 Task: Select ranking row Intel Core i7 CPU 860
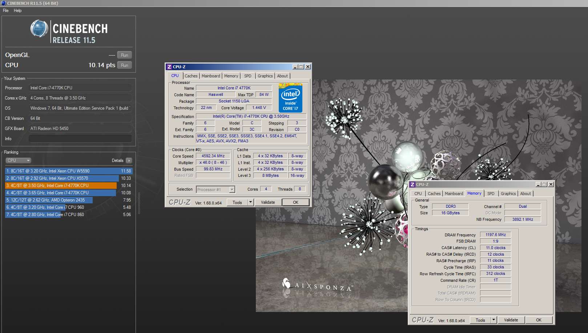coord(69,215)
